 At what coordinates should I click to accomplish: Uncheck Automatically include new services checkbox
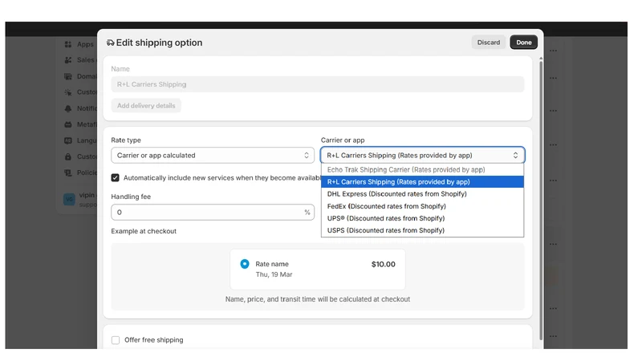[x=115, y=177]
